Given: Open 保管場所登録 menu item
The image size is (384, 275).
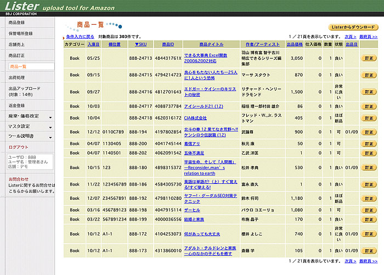Looking at the screenshot, I should tap(21, 33).
